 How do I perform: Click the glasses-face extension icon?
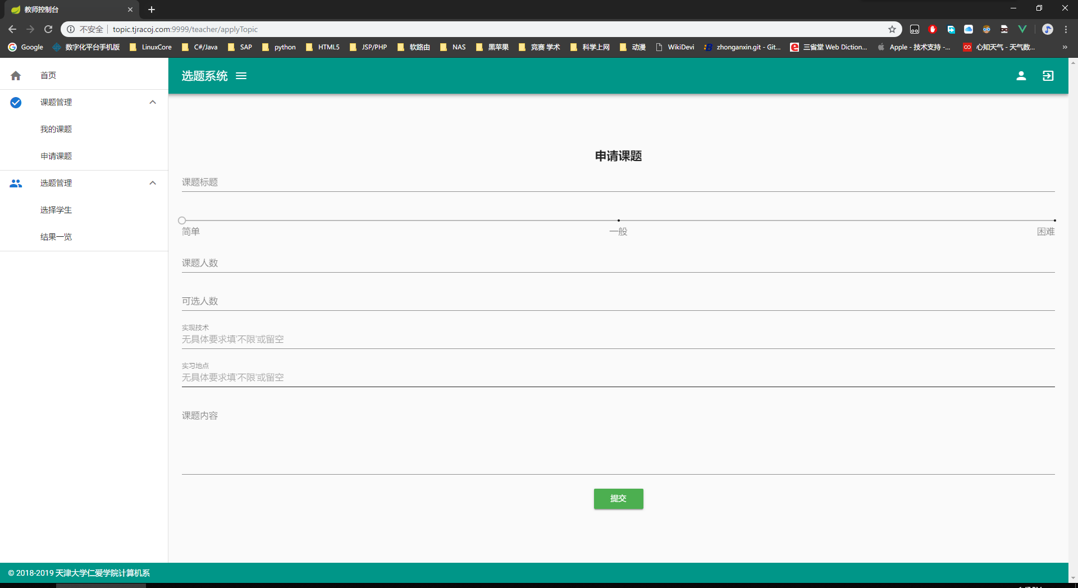(986, 29)
